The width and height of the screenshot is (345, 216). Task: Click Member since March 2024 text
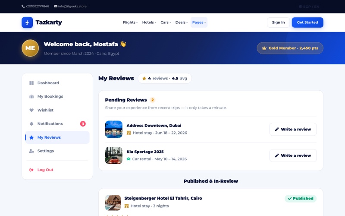pyautogui.click(x=69, y=54)
